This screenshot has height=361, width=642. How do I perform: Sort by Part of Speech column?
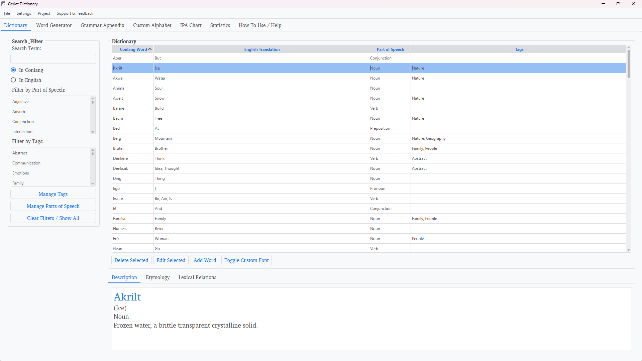(x=390, y=49)
